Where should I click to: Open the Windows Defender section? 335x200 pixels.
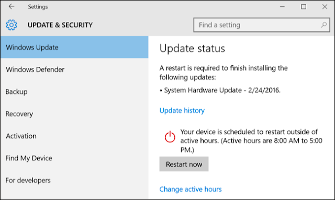[x=74, y=69]
